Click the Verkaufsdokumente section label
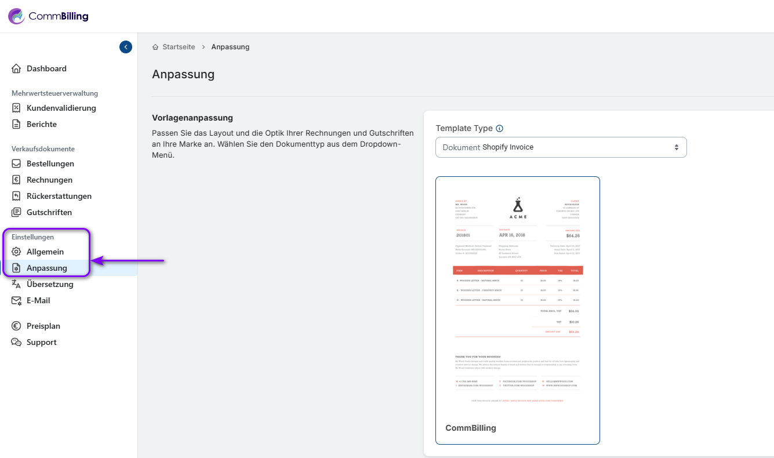The image size is (774, 458). [x=43, y=148]
